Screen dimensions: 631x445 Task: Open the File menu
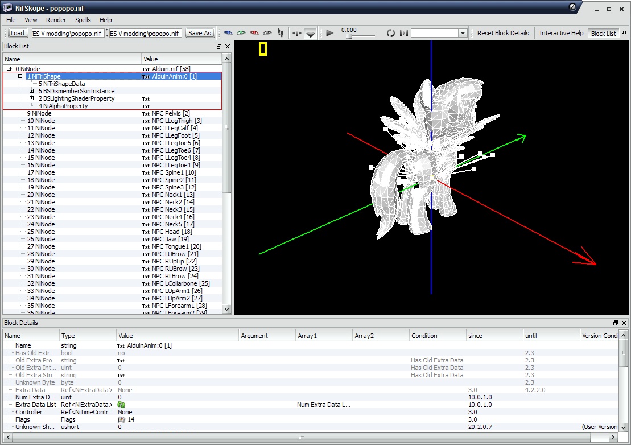coord(11,20)
